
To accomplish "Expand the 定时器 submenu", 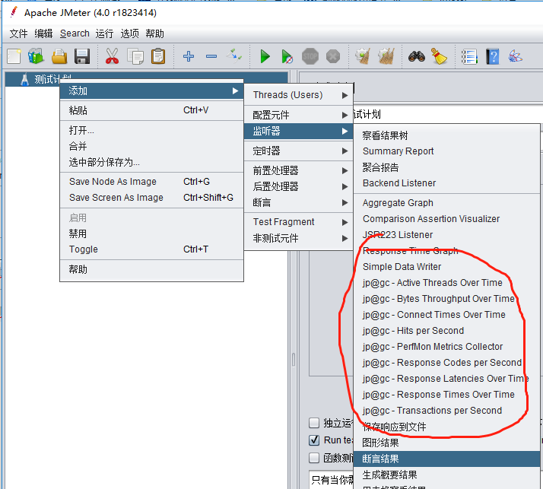I will coord(299,151).
